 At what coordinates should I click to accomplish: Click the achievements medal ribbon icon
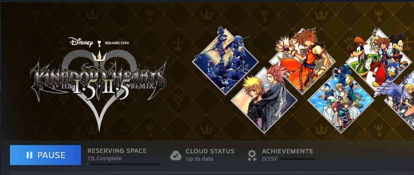click(x=252, y=156)
